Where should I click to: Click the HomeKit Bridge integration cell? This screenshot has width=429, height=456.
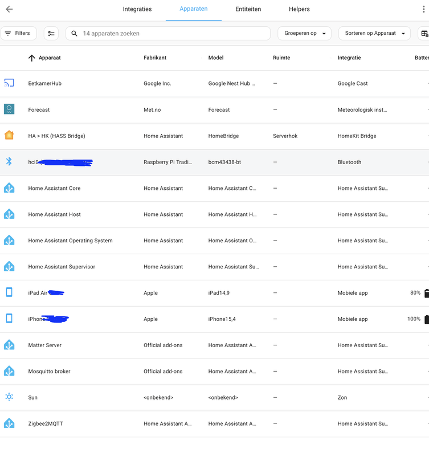pos(357,136)
